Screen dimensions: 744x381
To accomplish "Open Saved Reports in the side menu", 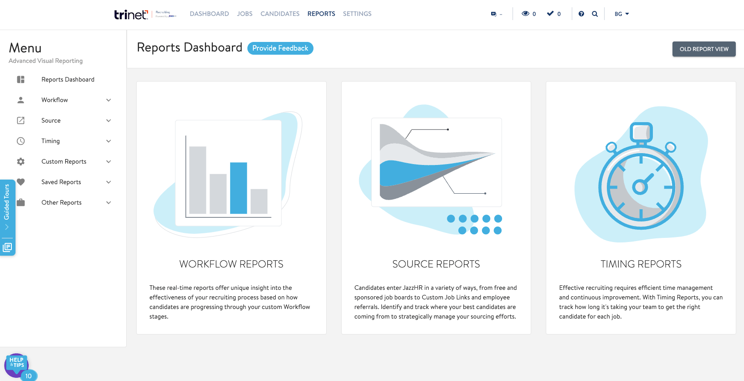I will point(61,182).
